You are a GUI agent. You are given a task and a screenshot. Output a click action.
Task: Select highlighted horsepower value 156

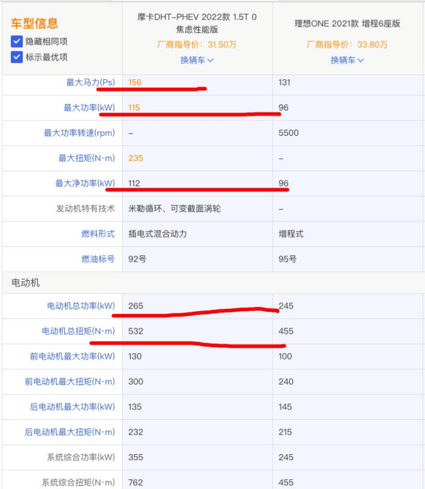click(x=135, y=83)
